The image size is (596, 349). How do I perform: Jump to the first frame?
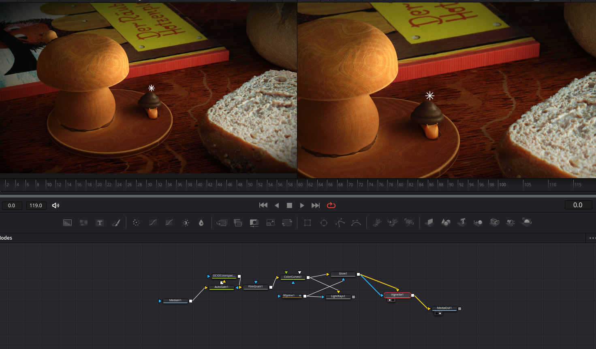263,205
